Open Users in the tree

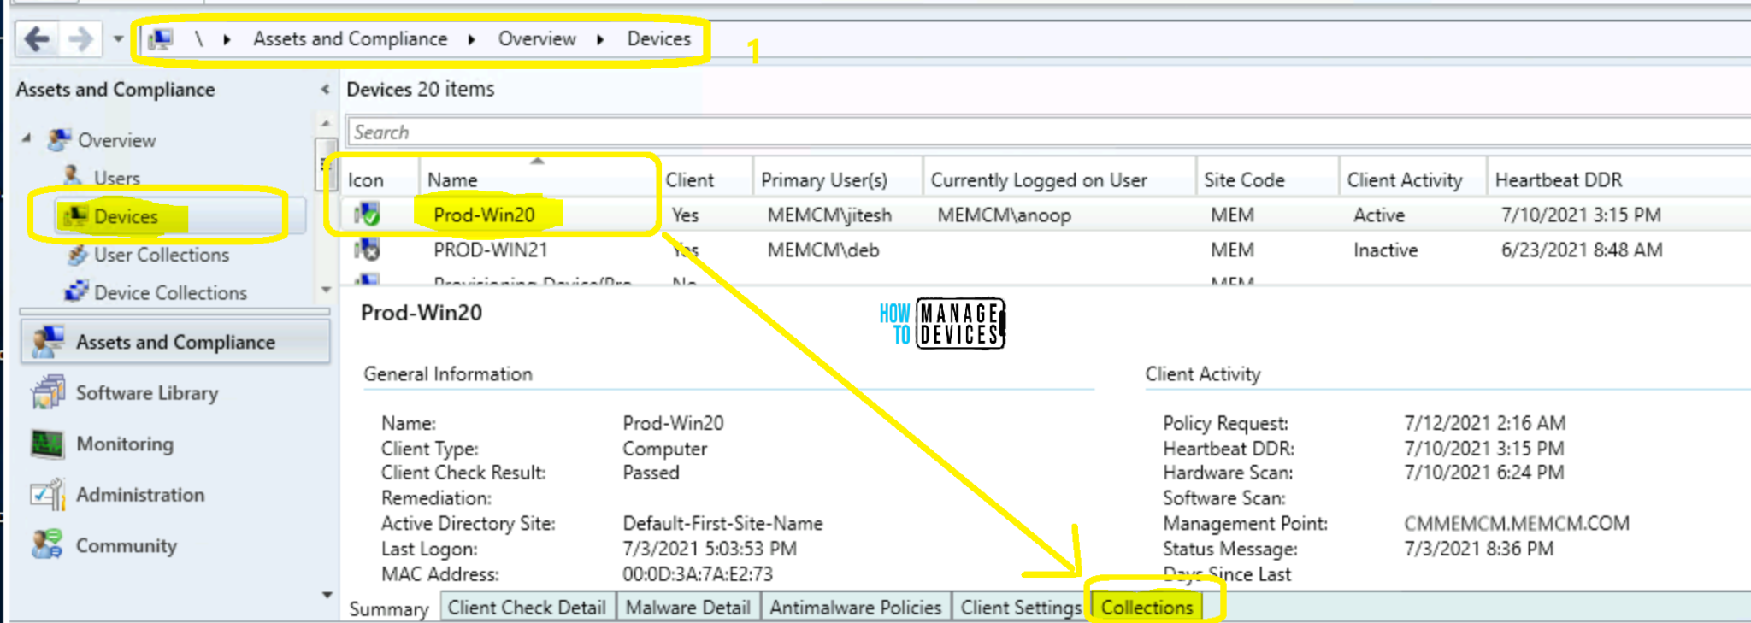116,178
